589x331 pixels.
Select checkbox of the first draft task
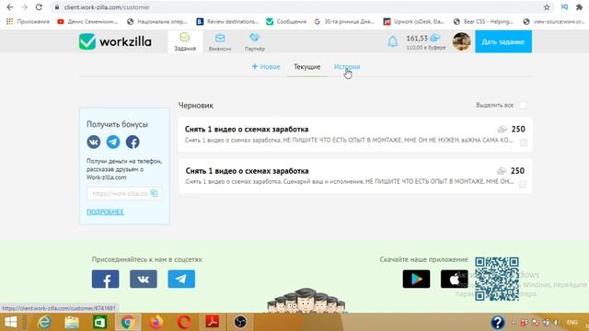524,143
